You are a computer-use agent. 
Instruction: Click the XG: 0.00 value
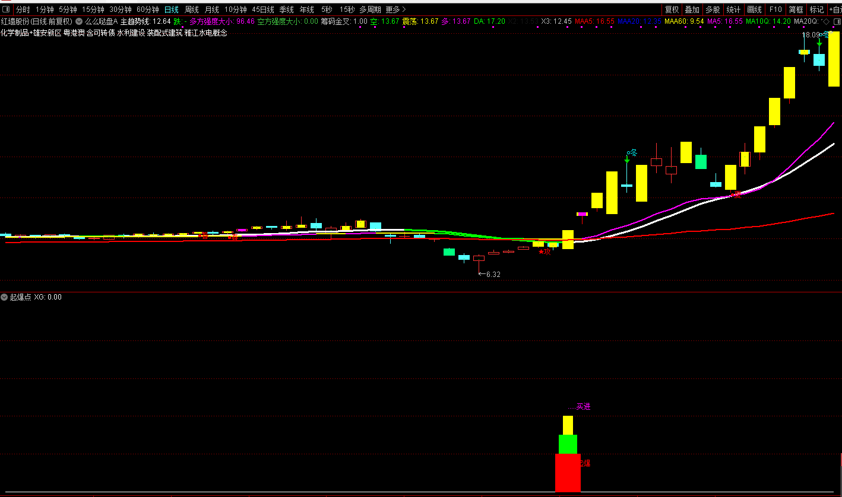(x=48, y=297)
